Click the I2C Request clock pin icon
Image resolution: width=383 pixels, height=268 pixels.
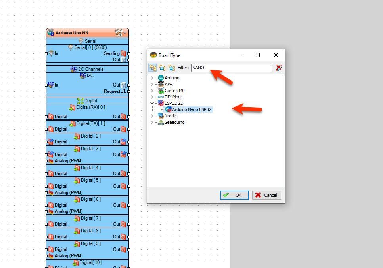coord(124,91)
